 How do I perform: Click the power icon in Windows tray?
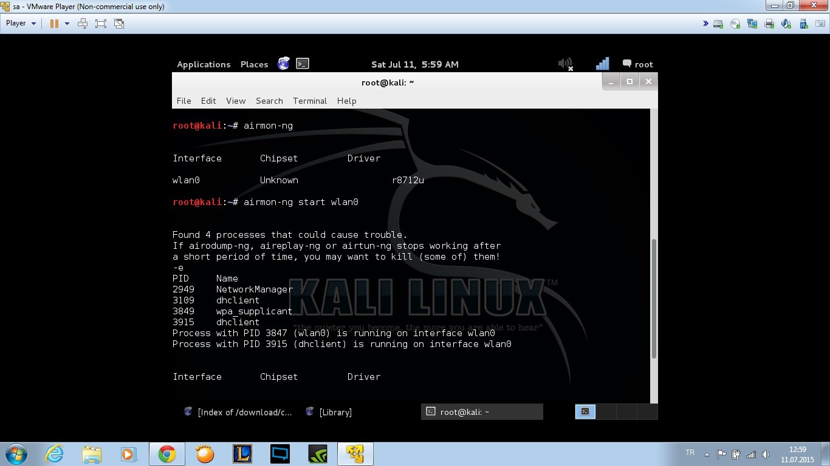click(x=736, y=454)
